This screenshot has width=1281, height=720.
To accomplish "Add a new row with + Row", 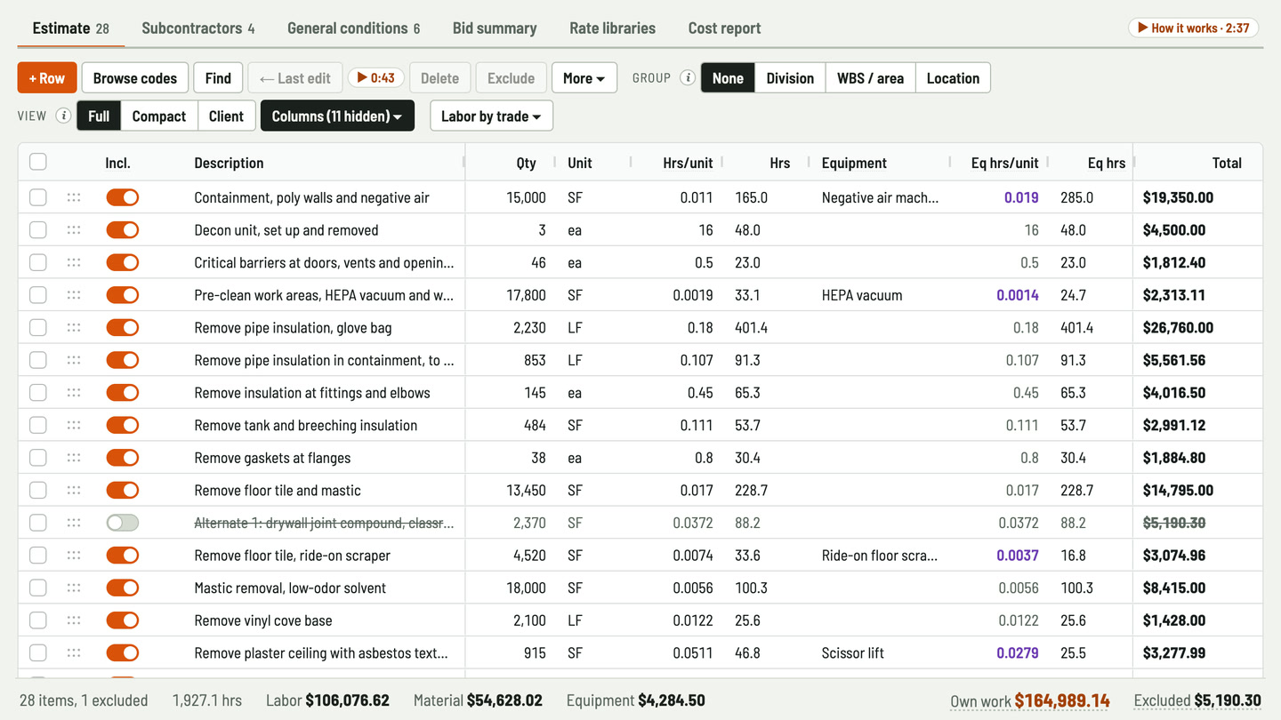I will (47, 77).
